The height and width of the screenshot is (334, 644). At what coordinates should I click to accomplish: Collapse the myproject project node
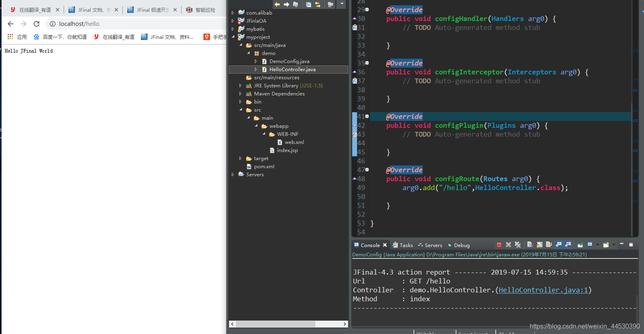click(233, 37)
